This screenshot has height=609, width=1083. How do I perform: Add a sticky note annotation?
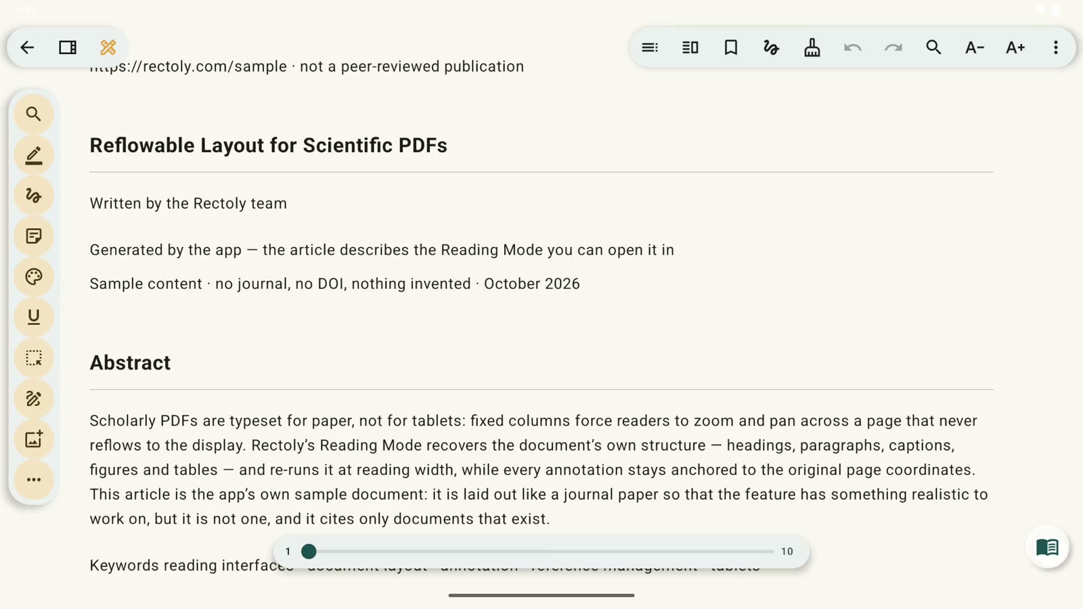tap(34, 236)
